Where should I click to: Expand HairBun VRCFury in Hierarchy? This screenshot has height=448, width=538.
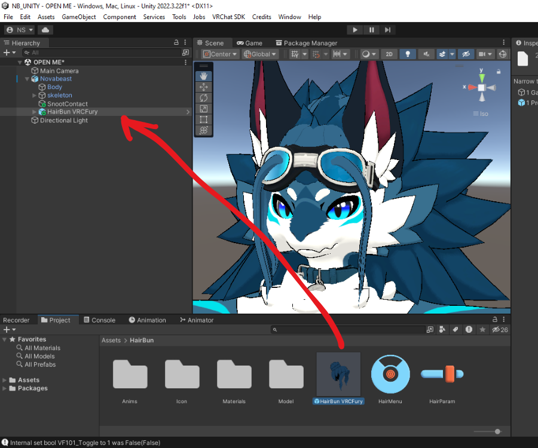tap(34, 112)
